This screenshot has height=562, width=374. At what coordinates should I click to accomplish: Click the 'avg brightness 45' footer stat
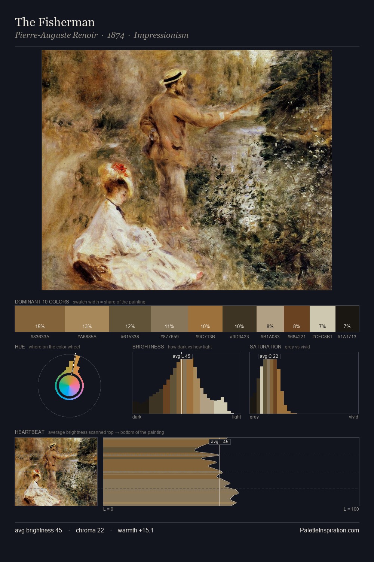tap(39, 530)
